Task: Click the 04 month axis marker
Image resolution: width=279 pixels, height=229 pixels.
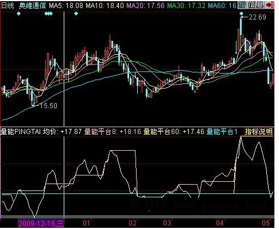Action: pyautogui.click(x=220, y=223)
